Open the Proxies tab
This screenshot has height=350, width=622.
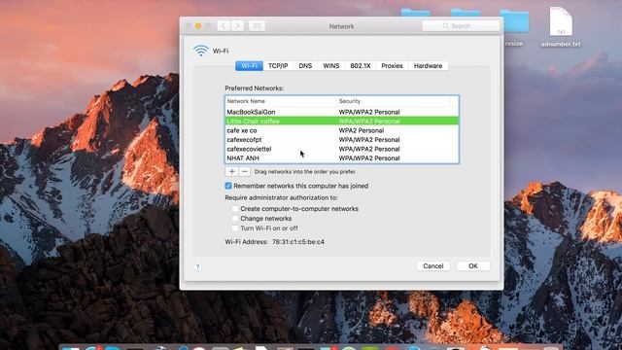[x=392, y=66]
